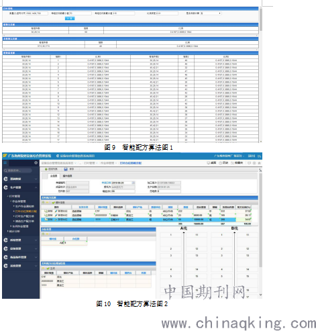Viewport: 316px width, 331px height.
Task: Select the orange highlighted item in the sidebar tree
Action: tap(26, 211)
